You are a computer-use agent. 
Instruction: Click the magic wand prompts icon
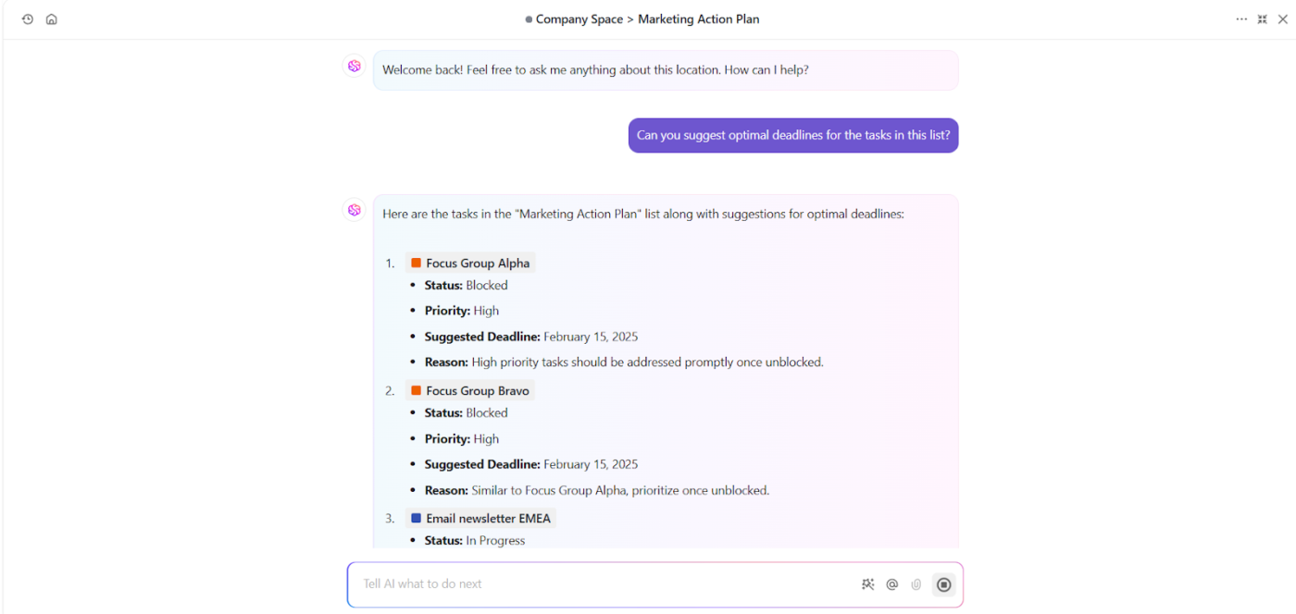click(867, 584)
